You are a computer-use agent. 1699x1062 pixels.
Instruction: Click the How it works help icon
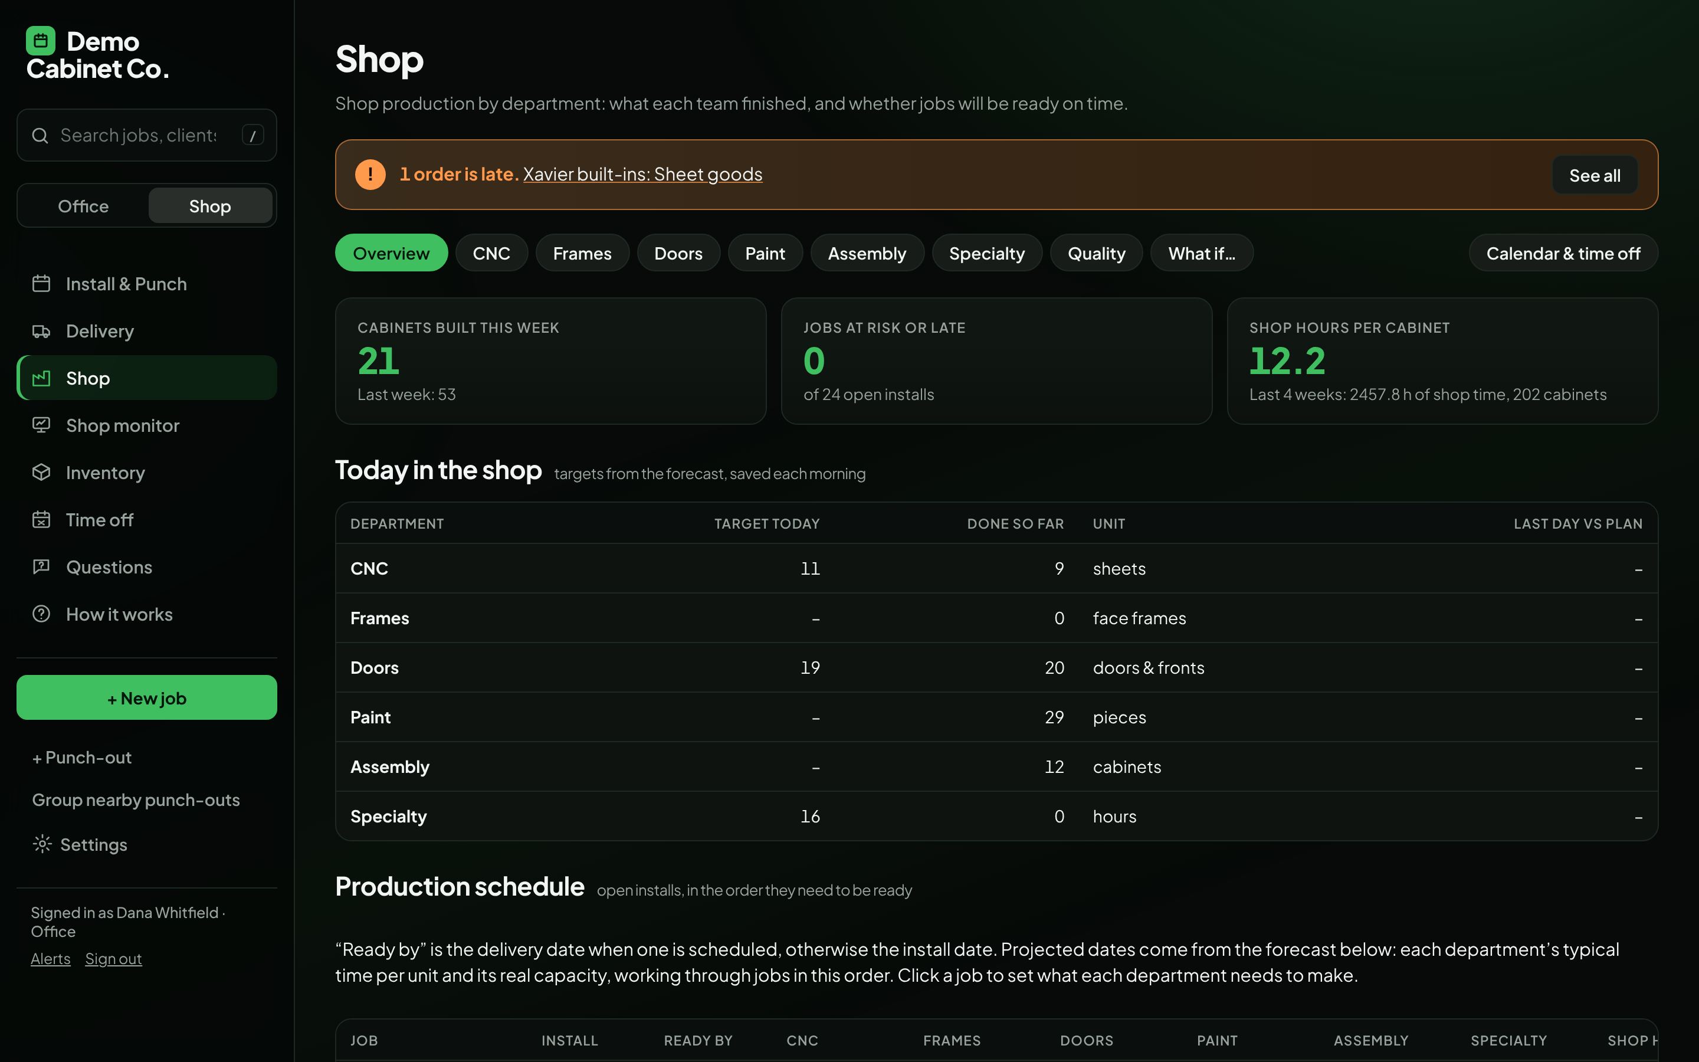tap(41, 614)
